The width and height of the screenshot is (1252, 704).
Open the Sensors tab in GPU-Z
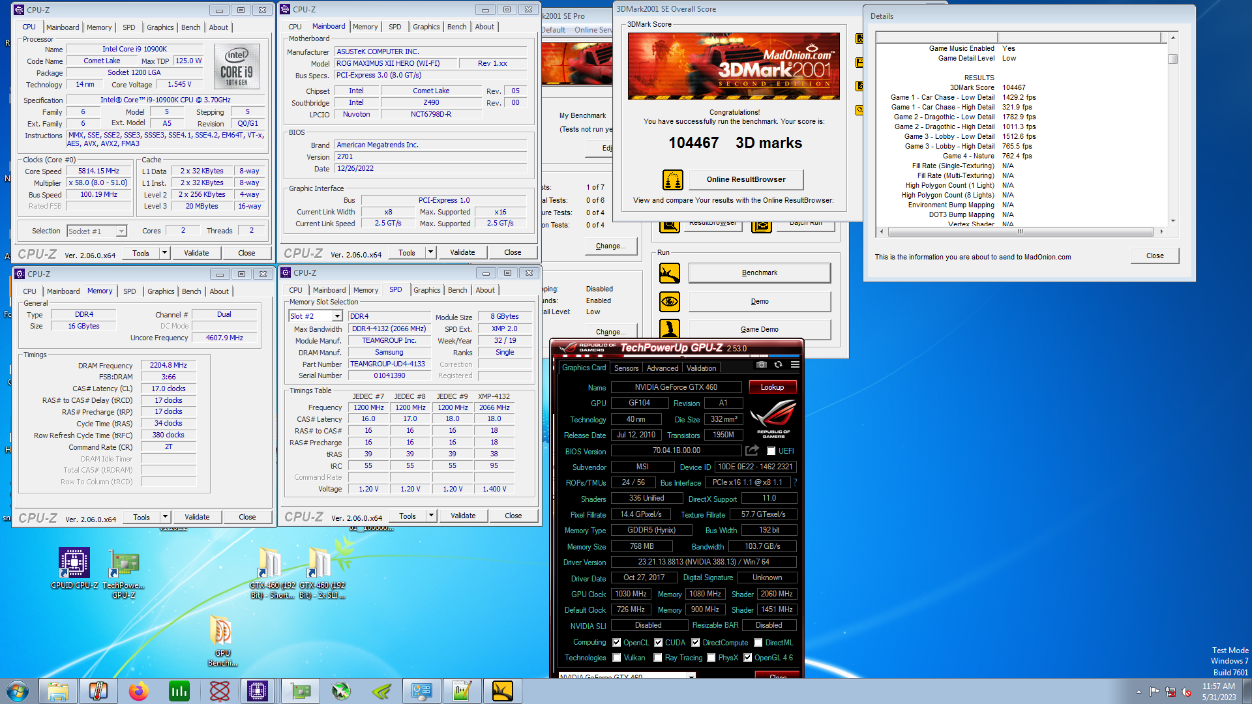626,368
